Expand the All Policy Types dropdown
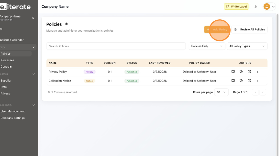 click(247, 46)
